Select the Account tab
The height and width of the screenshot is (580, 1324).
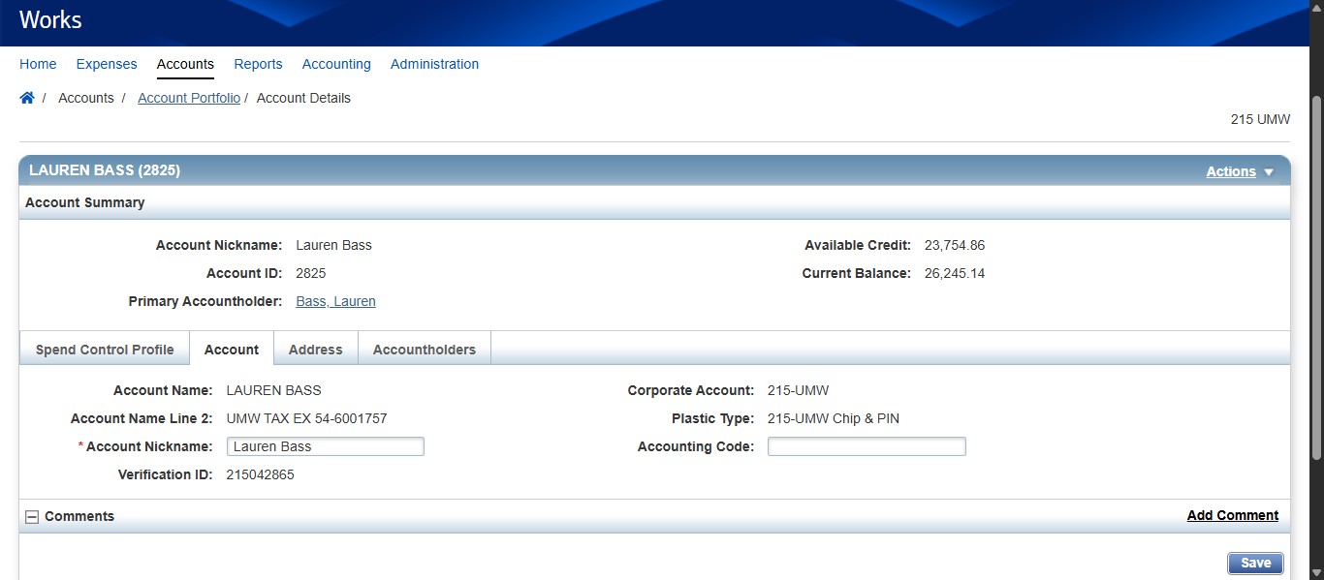(232, 350)
